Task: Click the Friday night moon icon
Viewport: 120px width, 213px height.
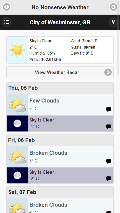Action: pos(17,175)
